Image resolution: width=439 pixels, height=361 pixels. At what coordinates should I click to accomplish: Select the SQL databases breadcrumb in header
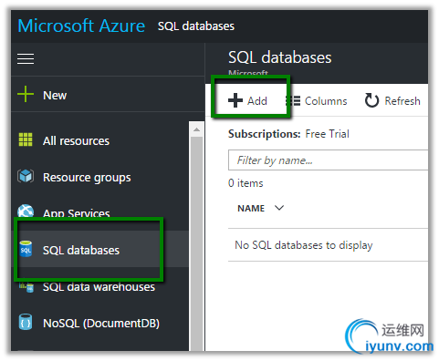tap(196, 26)
